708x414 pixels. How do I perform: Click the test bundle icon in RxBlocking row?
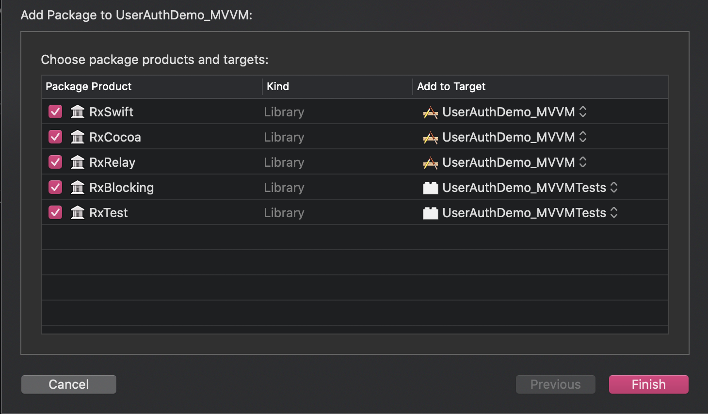tap(431, 188)
